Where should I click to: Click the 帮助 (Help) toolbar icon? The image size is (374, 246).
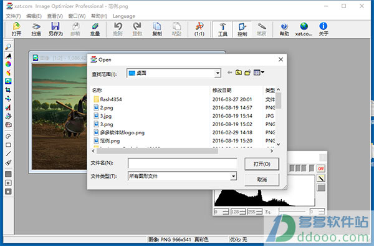pos(284,29)
